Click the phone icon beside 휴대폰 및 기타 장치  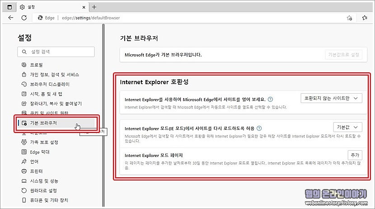point(24,200)
